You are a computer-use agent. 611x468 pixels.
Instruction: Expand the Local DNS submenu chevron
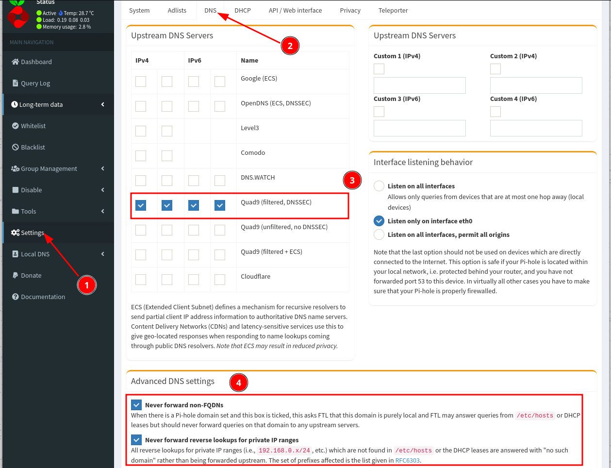coord(103,254)
